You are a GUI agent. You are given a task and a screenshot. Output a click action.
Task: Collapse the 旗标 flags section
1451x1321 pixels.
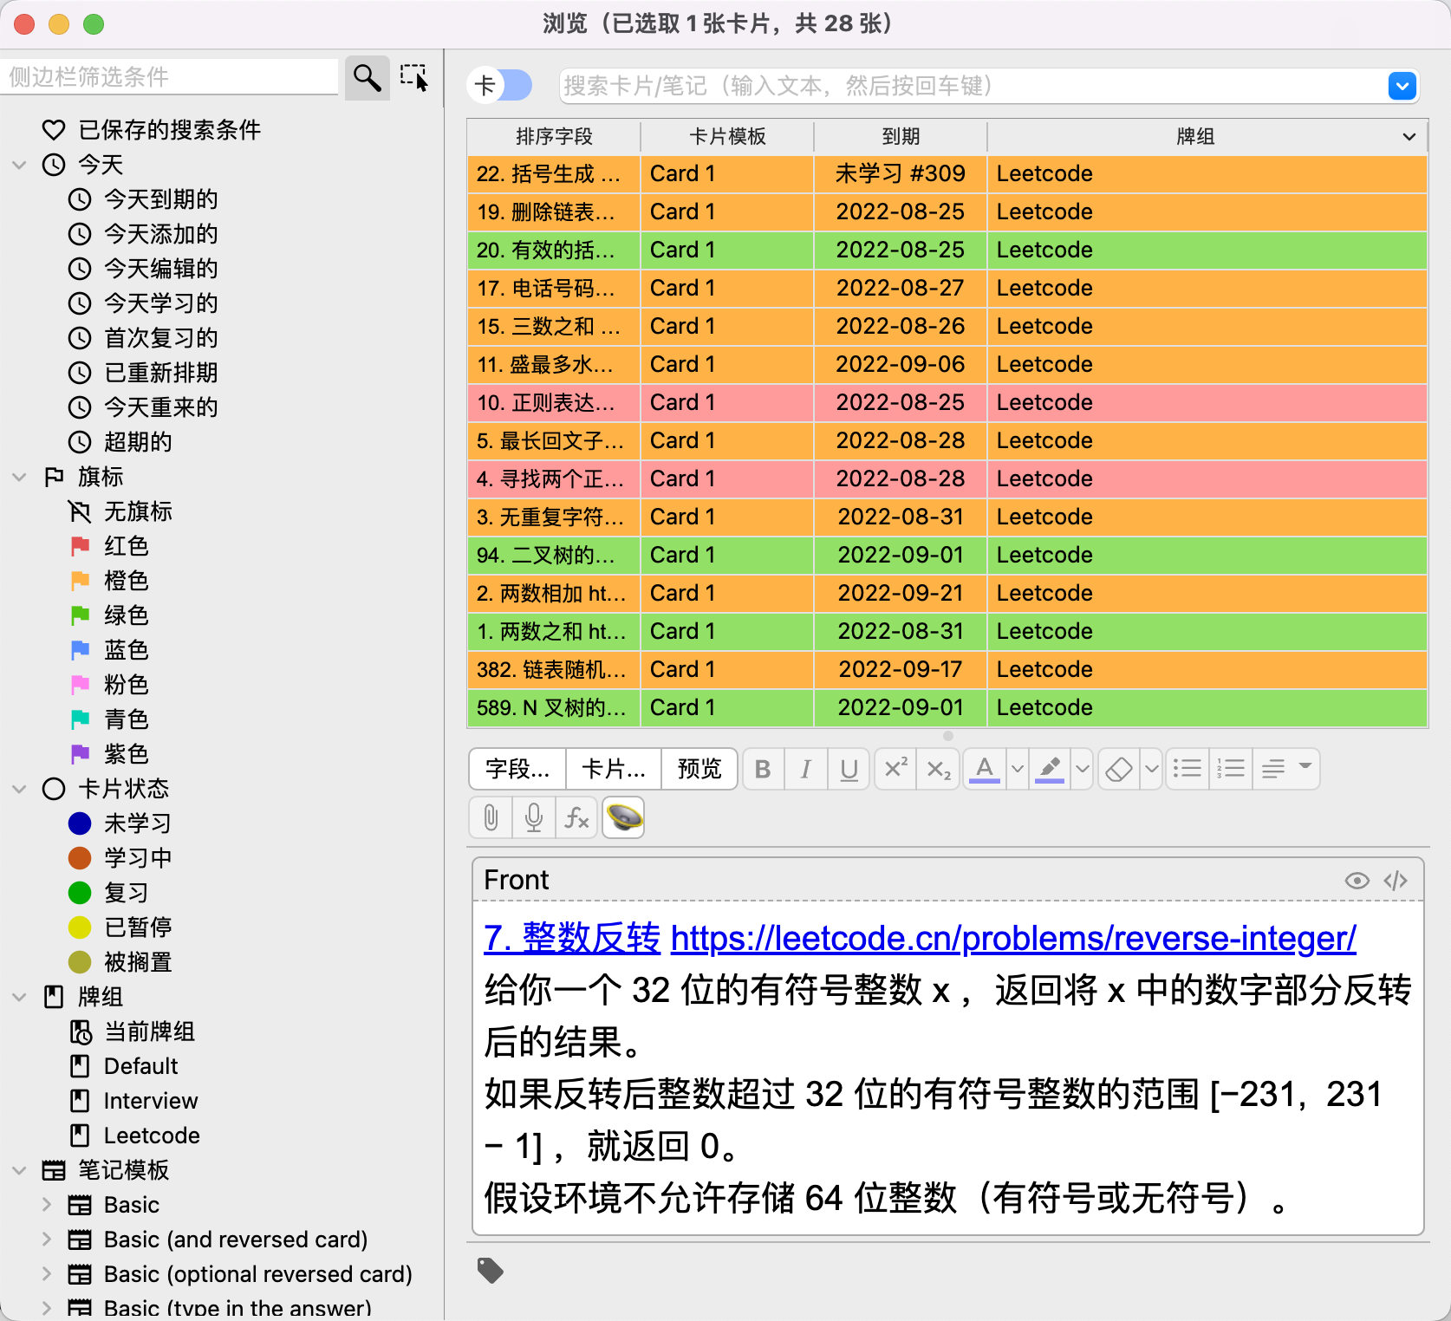point(19,477)
